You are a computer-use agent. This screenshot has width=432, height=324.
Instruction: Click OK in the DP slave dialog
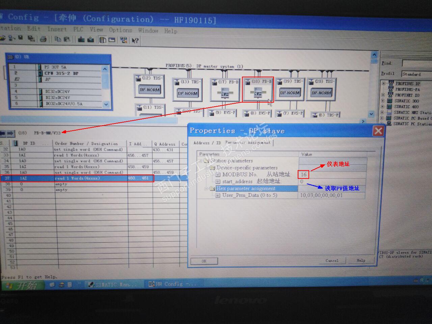(x=204, y=261)
